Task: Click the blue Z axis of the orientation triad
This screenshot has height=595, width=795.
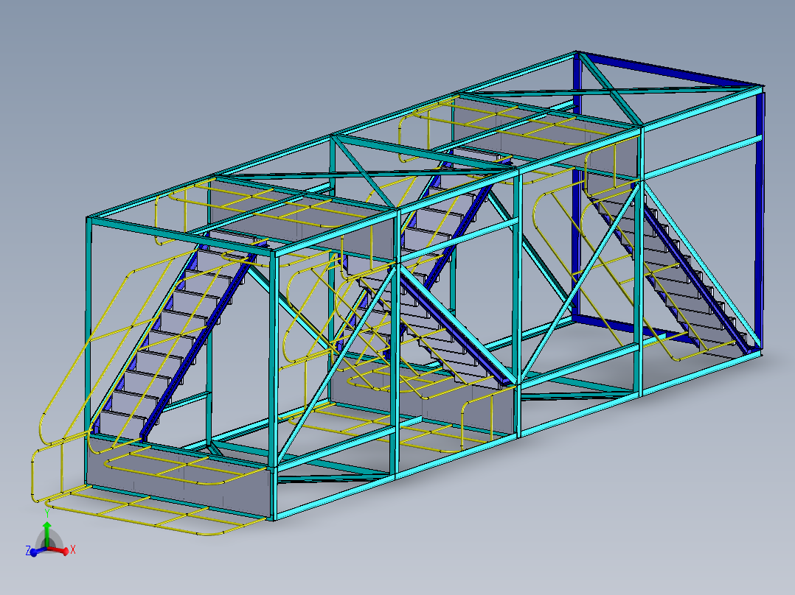Action: (x=37, y=551)
